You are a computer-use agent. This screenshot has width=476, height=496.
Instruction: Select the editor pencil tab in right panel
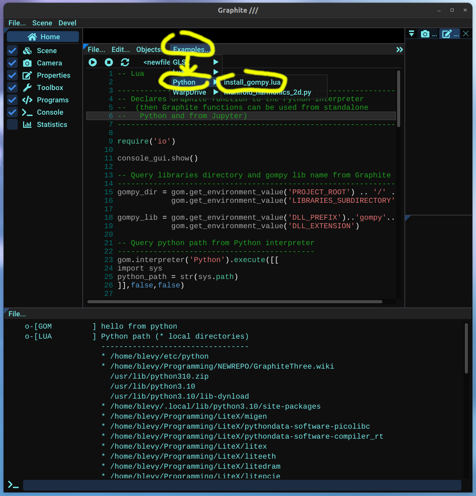447,34
